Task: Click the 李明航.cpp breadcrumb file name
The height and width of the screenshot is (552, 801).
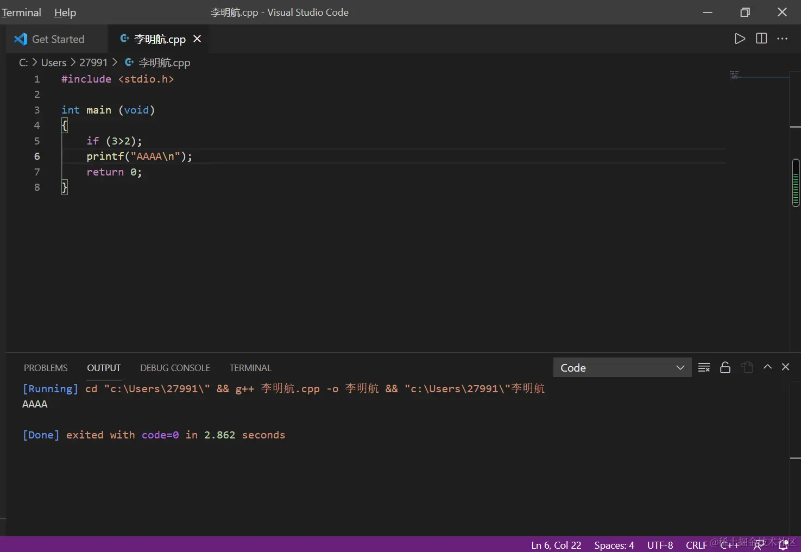Action: point(165,62)
